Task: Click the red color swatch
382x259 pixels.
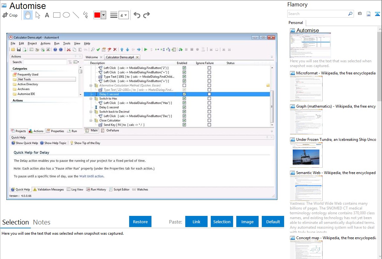Action: pos(97,15)
